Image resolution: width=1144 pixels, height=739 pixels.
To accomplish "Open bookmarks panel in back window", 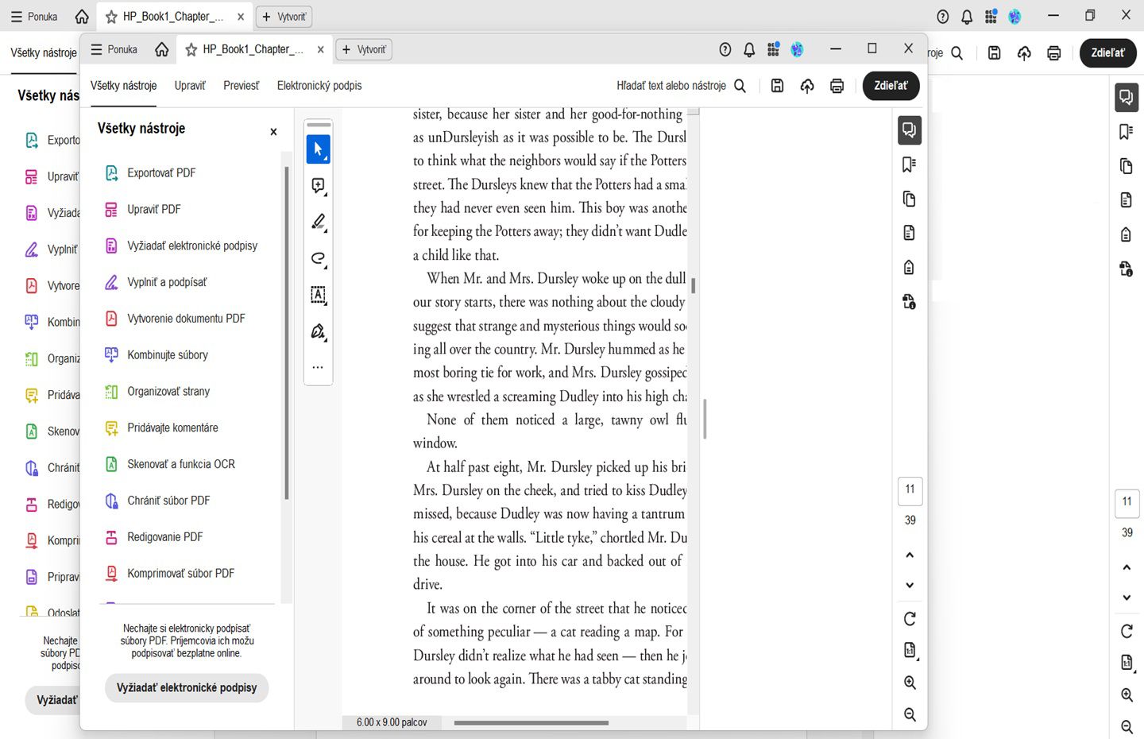I will point(1127,131).
